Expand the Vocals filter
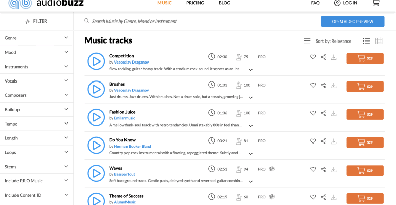Image resolution: width=396 pixels, height=205 pixels. point(37,81)
